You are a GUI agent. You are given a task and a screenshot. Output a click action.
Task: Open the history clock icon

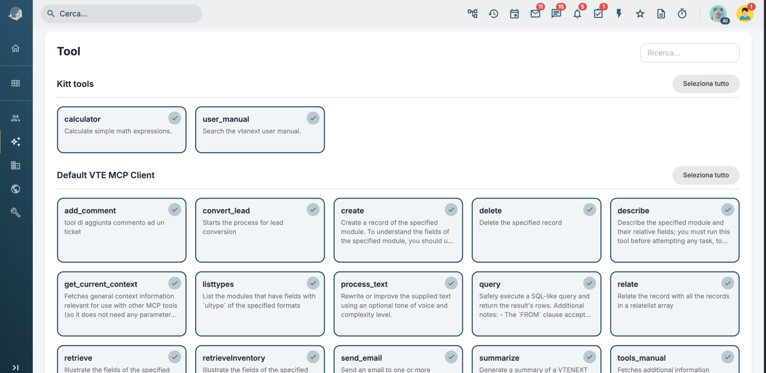[493, 14]
